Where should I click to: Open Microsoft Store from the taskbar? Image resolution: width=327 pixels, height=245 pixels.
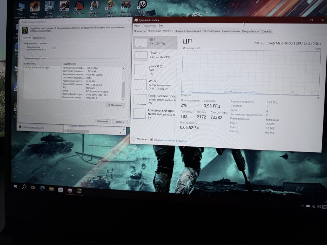(61, 190)
